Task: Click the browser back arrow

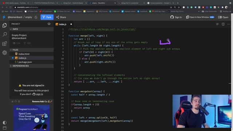Action: click(x=3, y=7)
